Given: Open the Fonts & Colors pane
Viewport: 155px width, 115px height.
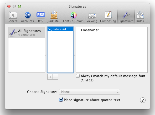Looking at the screenshot, I should tap(73, 17).
